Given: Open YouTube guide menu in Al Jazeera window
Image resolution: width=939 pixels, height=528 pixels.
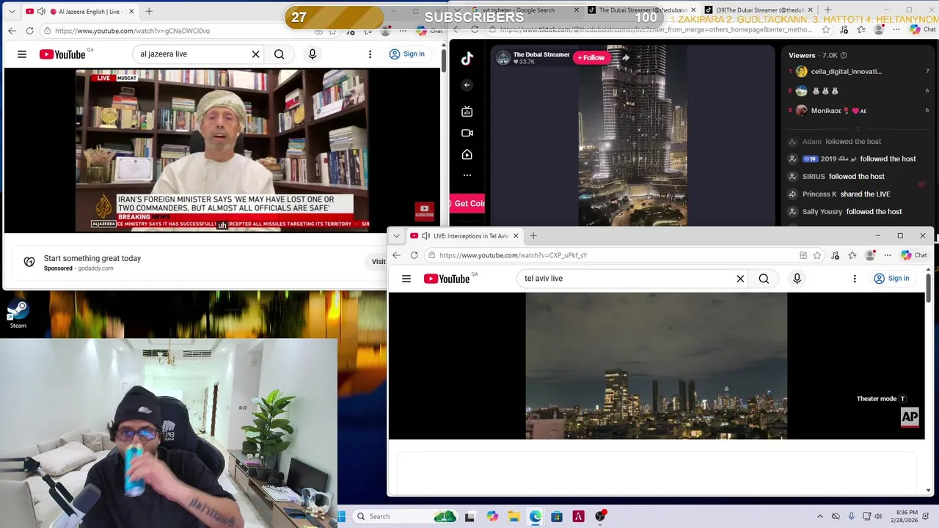Looking at the screenshot, I should pos(22,54).
